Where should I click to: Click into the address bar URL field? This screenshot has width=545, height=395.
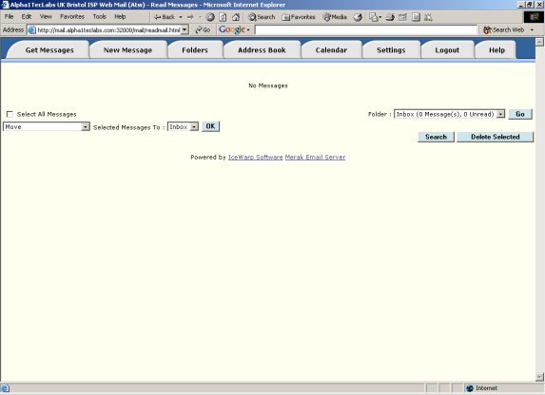(x=108, y=29)
